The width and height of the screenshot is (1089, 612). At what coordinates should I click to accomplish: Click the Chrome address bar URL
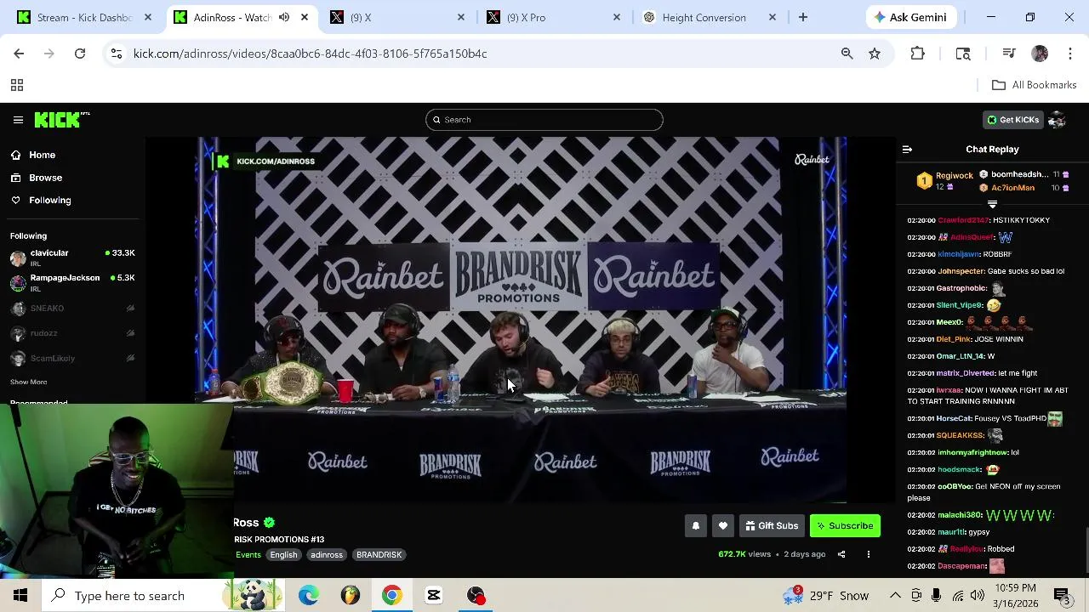pos(310,54)
